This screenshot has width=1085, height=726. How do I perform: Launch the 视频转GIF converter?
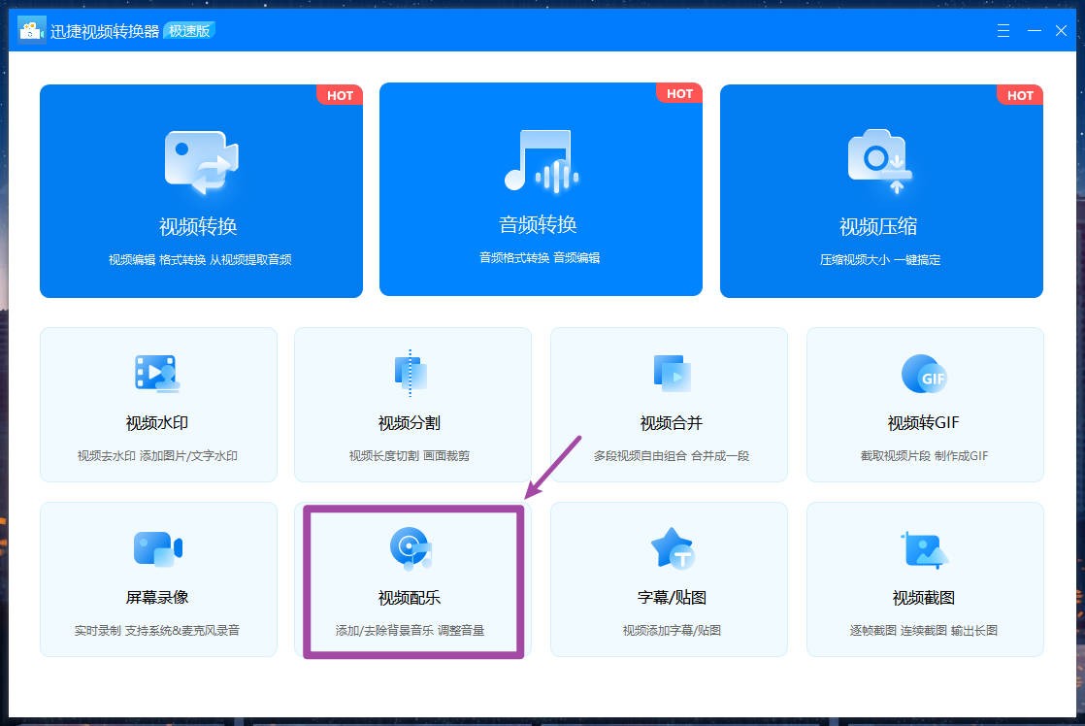[x=924, y=404]
